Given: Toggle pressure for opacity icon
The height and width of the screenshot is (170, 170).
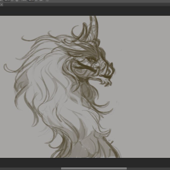Looking at the screenshot, I should [17, 0].
